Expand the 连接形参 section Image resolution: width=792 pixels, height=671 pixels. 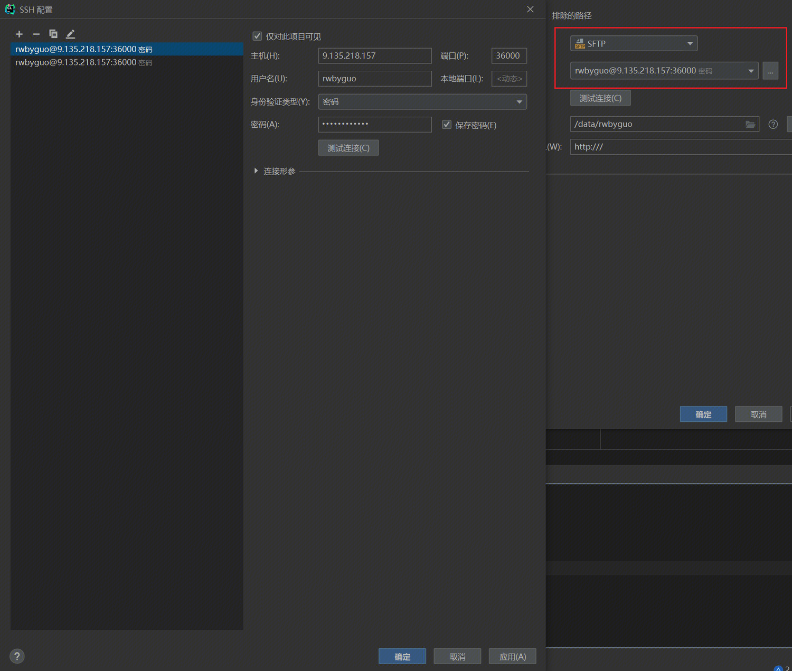[x=256, y=171]
